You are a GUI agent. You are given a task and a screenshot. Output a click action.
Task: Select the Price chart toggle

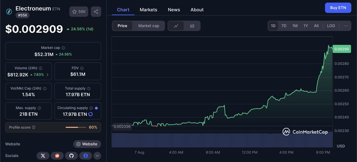coord(122,26)
